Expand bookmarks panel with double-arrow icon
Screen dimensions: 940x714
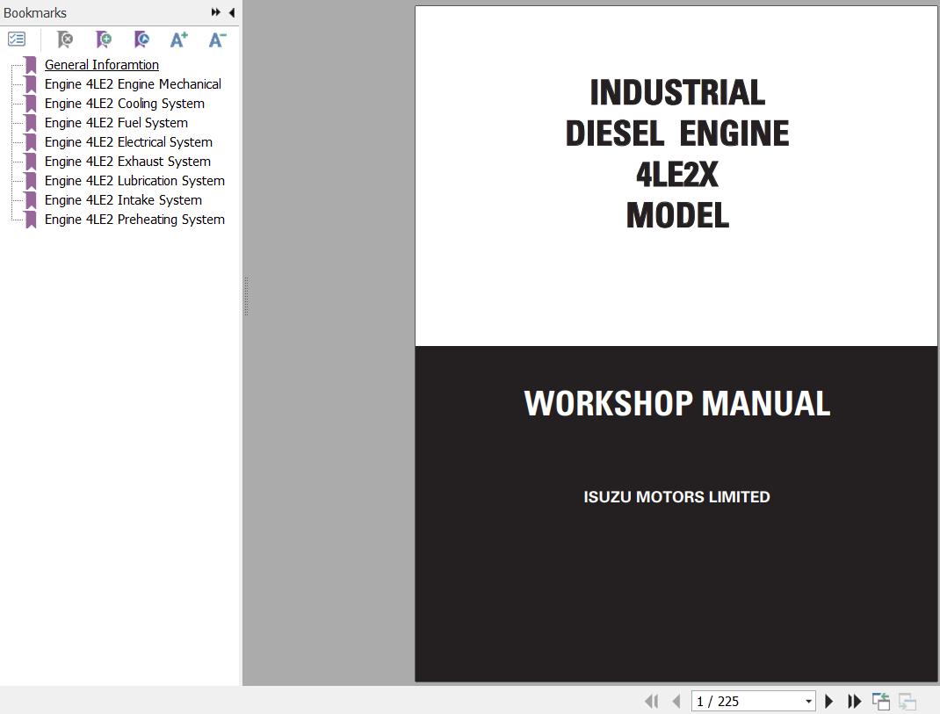point(216,12)
